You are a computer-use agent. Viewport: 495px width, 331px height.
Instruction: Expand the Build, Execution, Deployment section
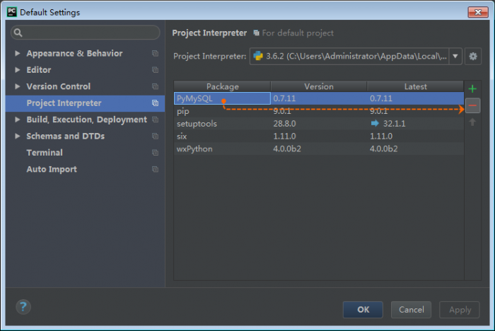(x=18, y=120)
